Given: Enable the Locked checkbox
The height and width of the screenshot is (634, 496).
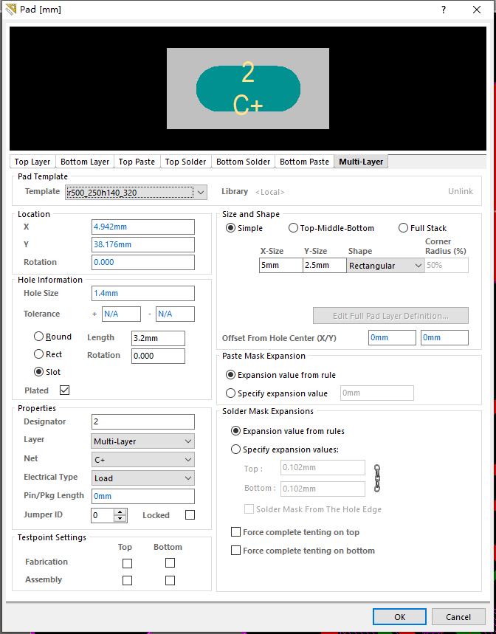Looking at the screenshot, I should click(190, 515).
